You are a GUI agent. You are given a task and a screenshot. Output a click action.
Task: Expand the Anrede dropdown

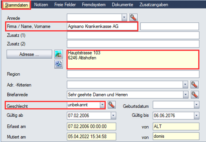point(124,17)
